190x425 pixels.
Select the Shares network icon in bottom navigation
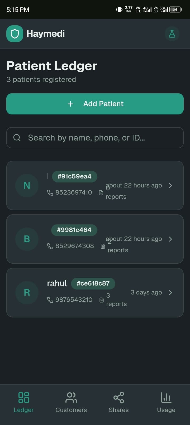tap(118, 398)
